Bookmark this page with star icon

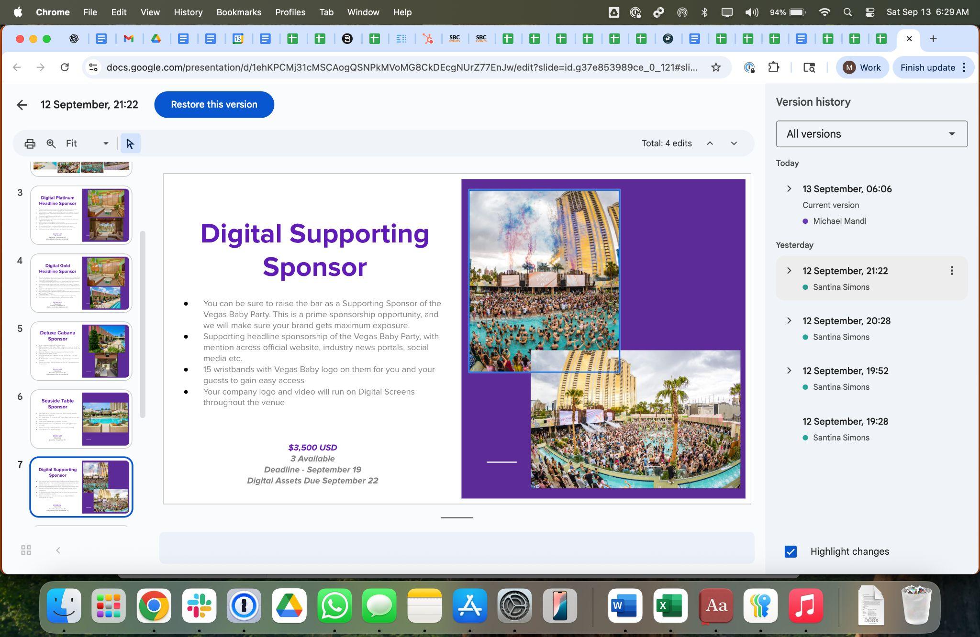tap(715, 67)
